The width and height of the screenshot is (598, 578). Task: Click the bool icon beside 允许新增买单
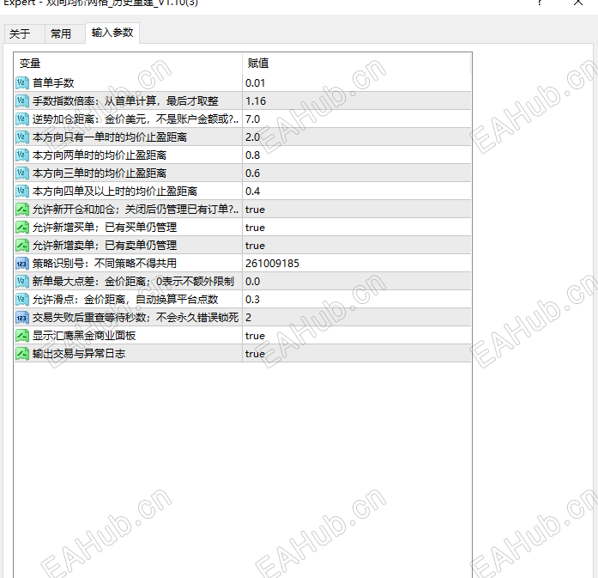[22, 227]
